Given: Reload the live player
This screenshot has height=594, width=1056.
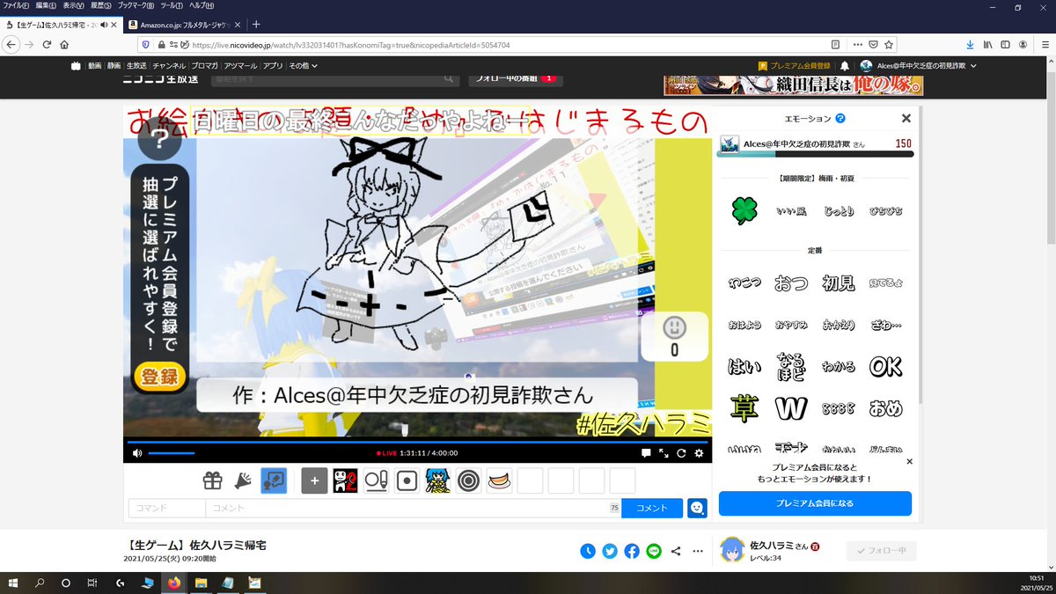Looking at the screenshot, I should (681, 453).
